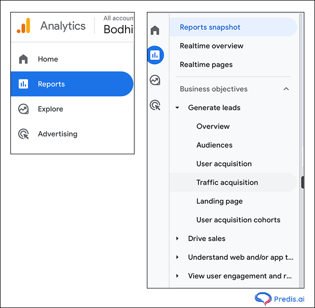The height and width of the screenshot is (308, 315).
Task: Expand View user engagement and retention
Action: click(x=177, y=276)
